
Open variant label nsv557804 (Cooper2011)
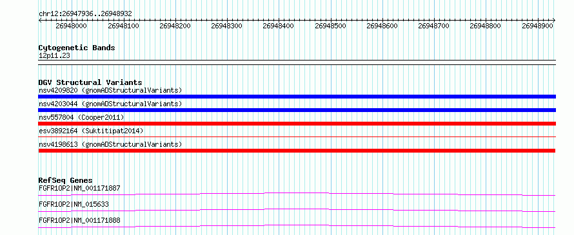[x=81, y=117]
